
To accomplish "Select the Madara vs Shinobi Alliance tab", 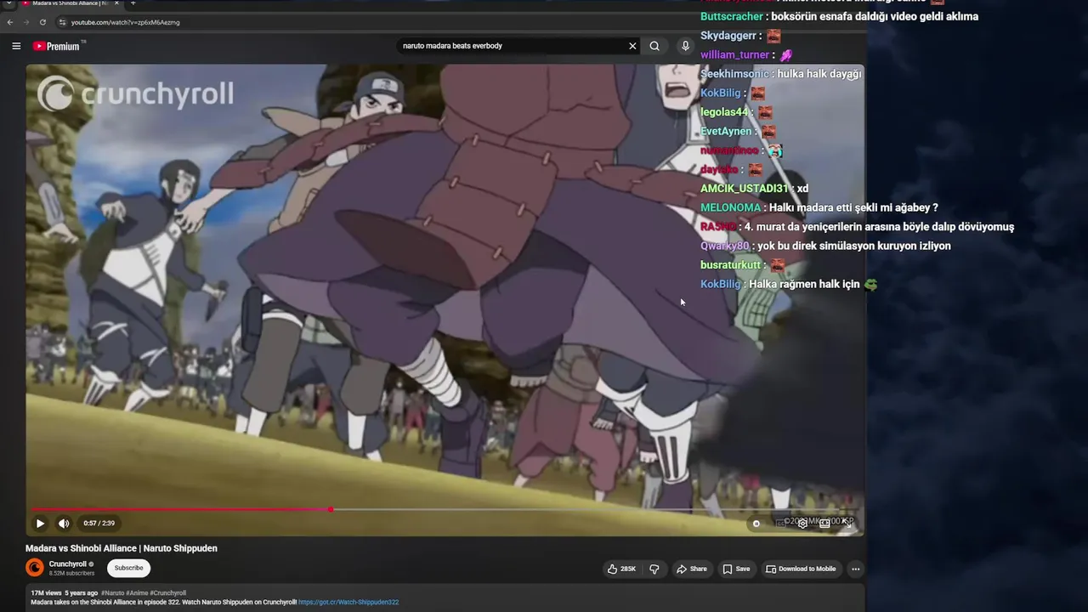I will click(x=68, y=3).
